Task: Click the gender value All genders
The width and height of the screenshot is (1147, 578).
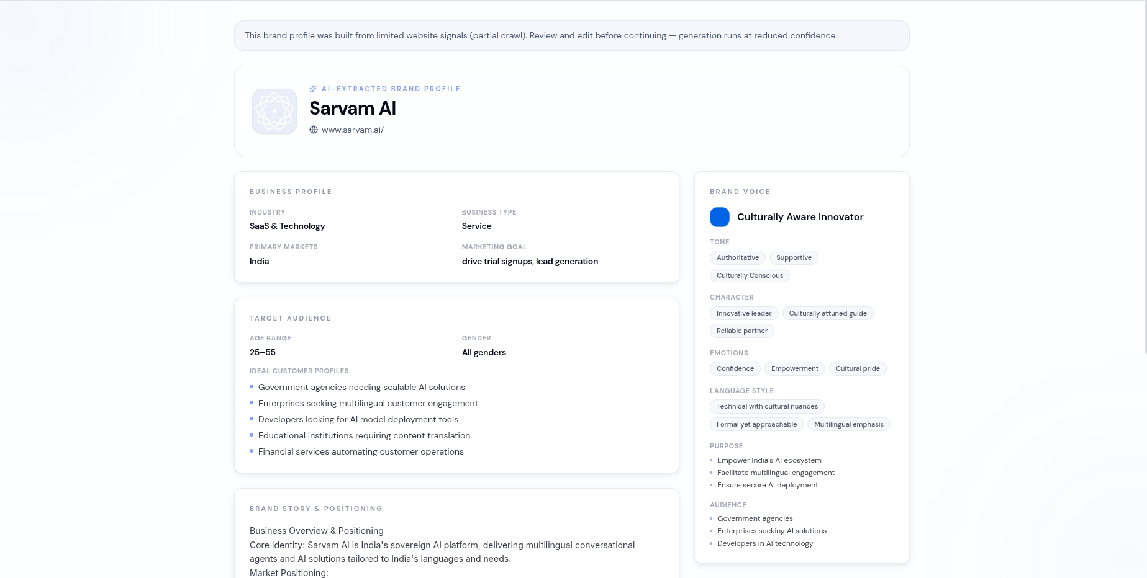Action: [484, 353]
